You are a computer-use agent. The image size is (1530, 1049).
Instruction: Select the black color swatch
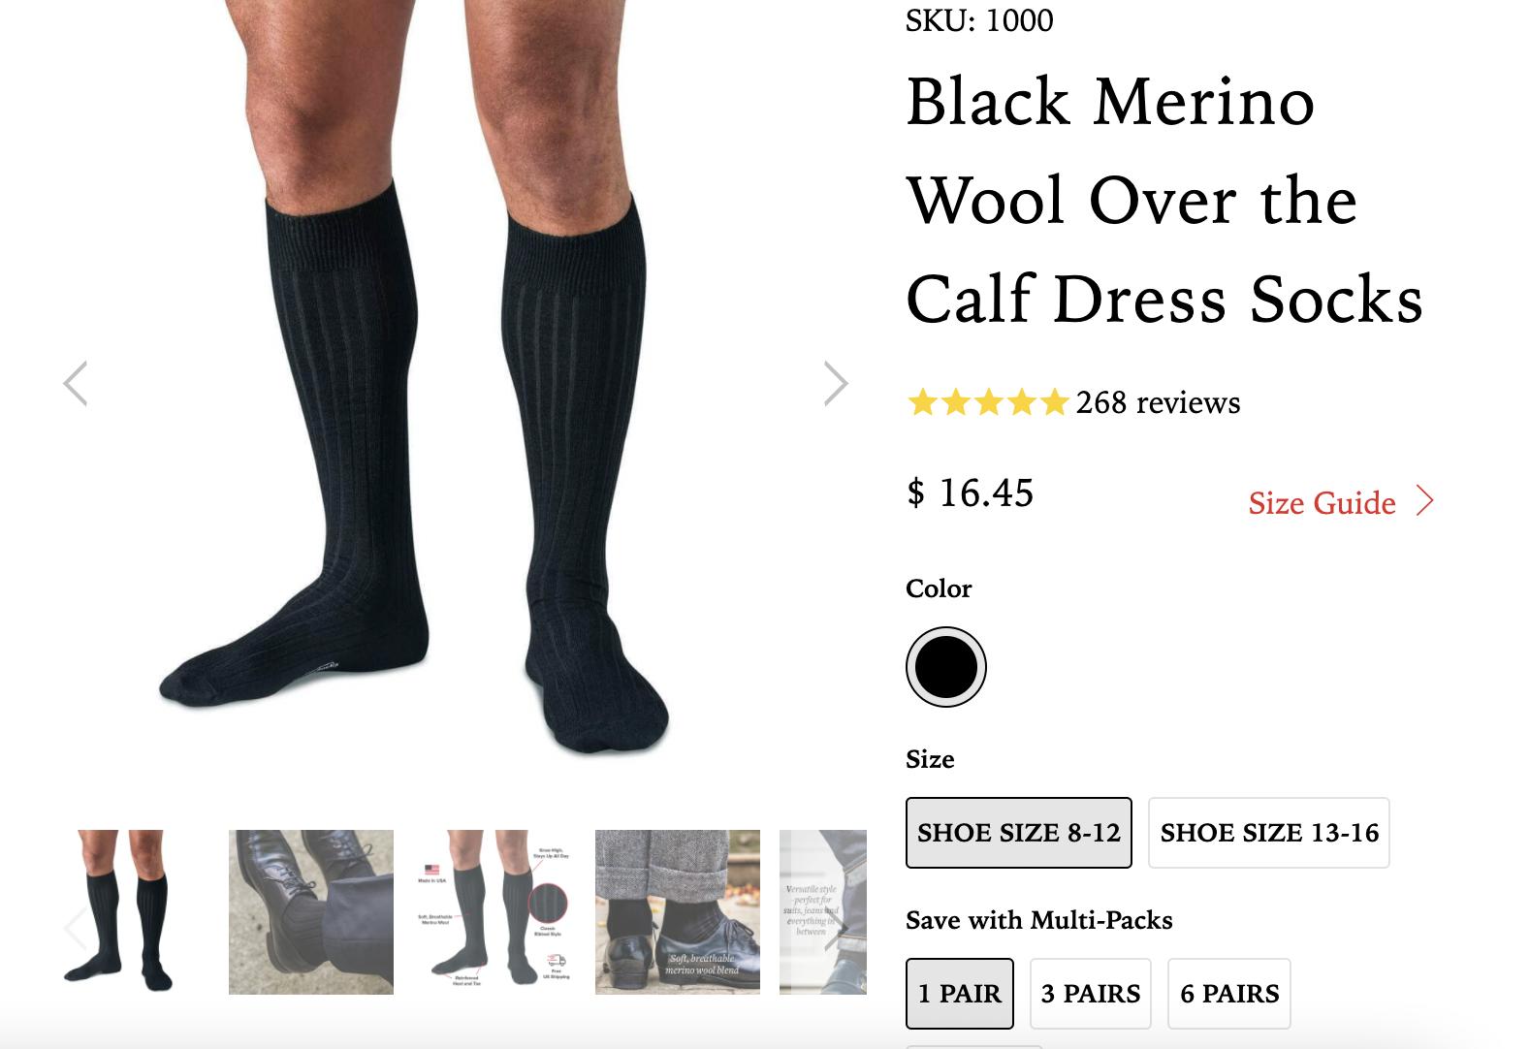945,667
